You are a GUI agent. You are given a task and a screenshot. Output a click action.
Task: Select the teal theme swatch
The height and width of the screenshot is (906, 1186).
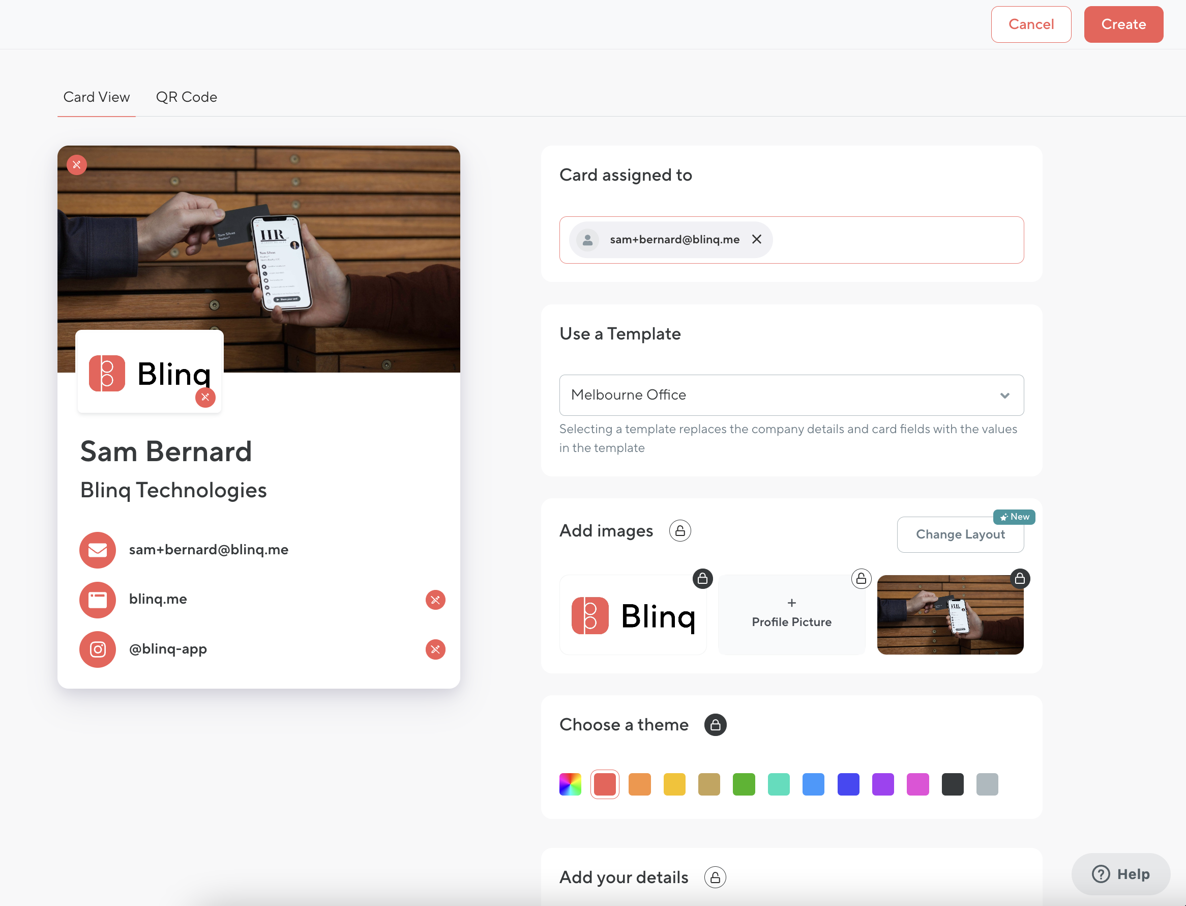point(779,784)
